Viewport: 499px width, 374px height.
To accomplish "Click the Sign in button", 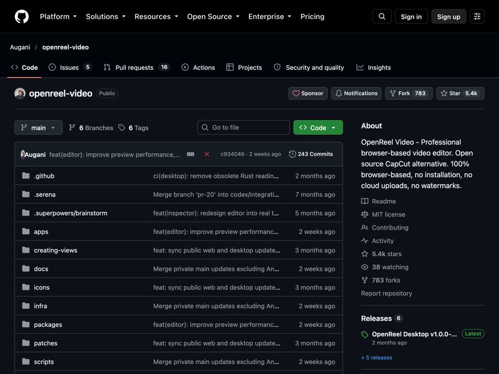I will (411, 17).
